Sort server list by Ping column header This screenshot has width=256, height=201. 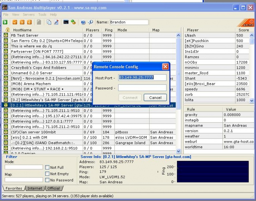(109, 30)
